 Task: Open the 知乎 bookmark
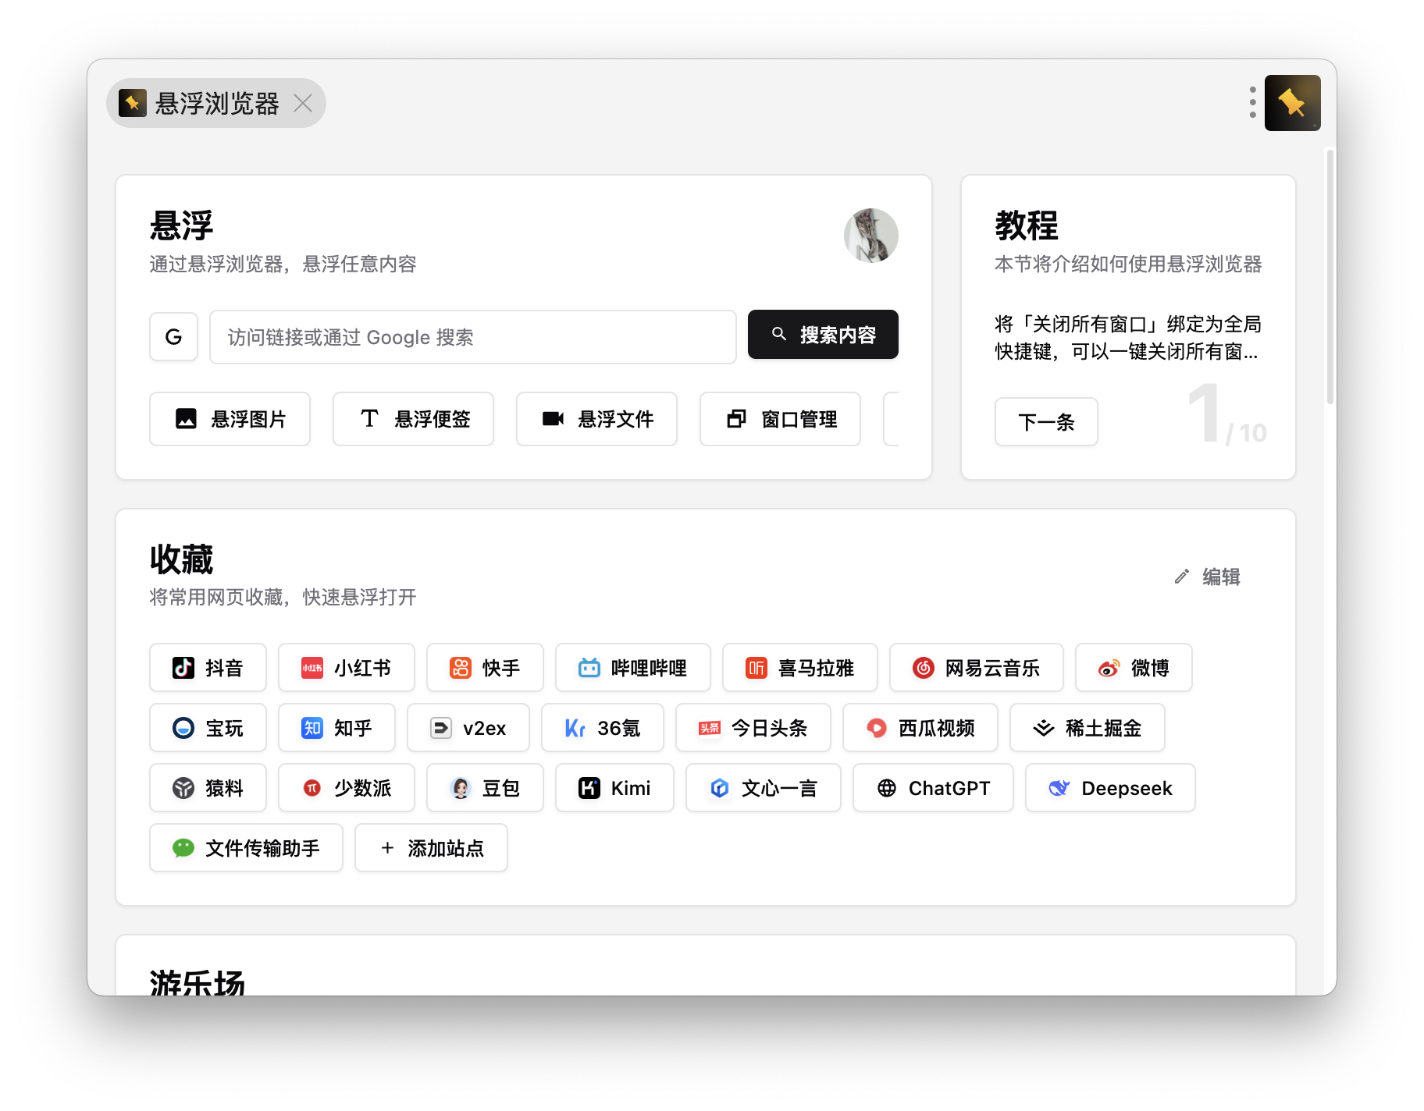[336, 728]
